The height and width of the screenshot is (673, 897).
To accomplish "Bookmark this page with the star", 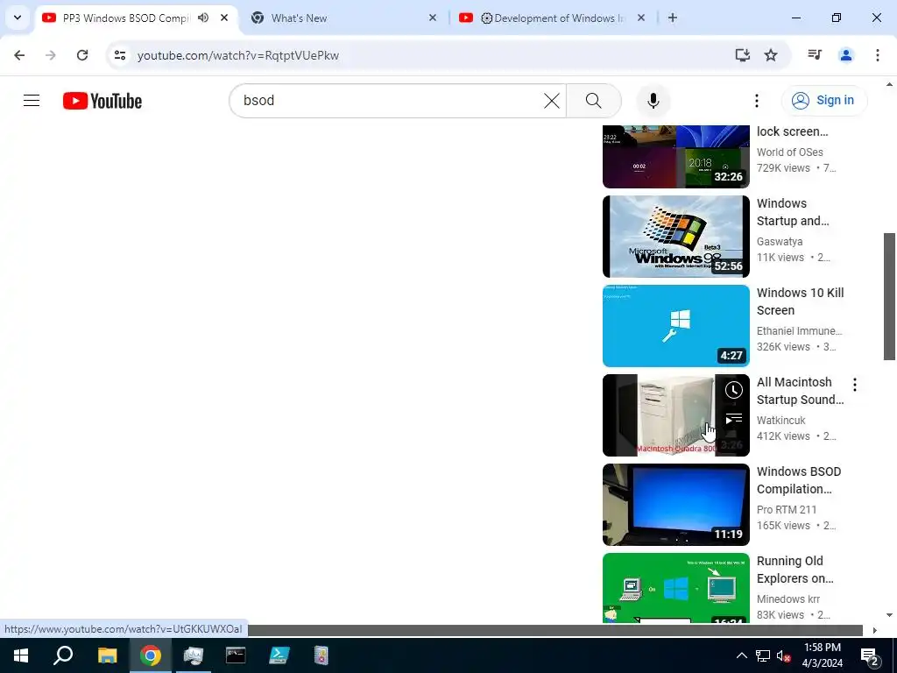I will (771, 55).
